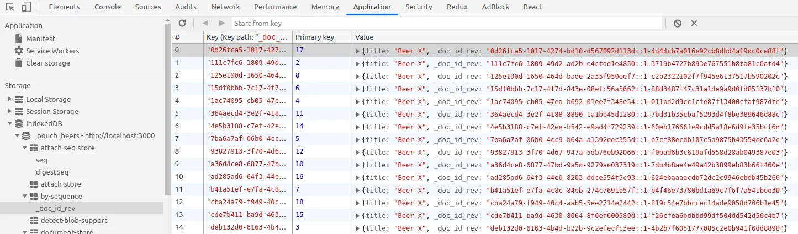
Task: Expand the value object in row 1
Action: tap(359, 64)
